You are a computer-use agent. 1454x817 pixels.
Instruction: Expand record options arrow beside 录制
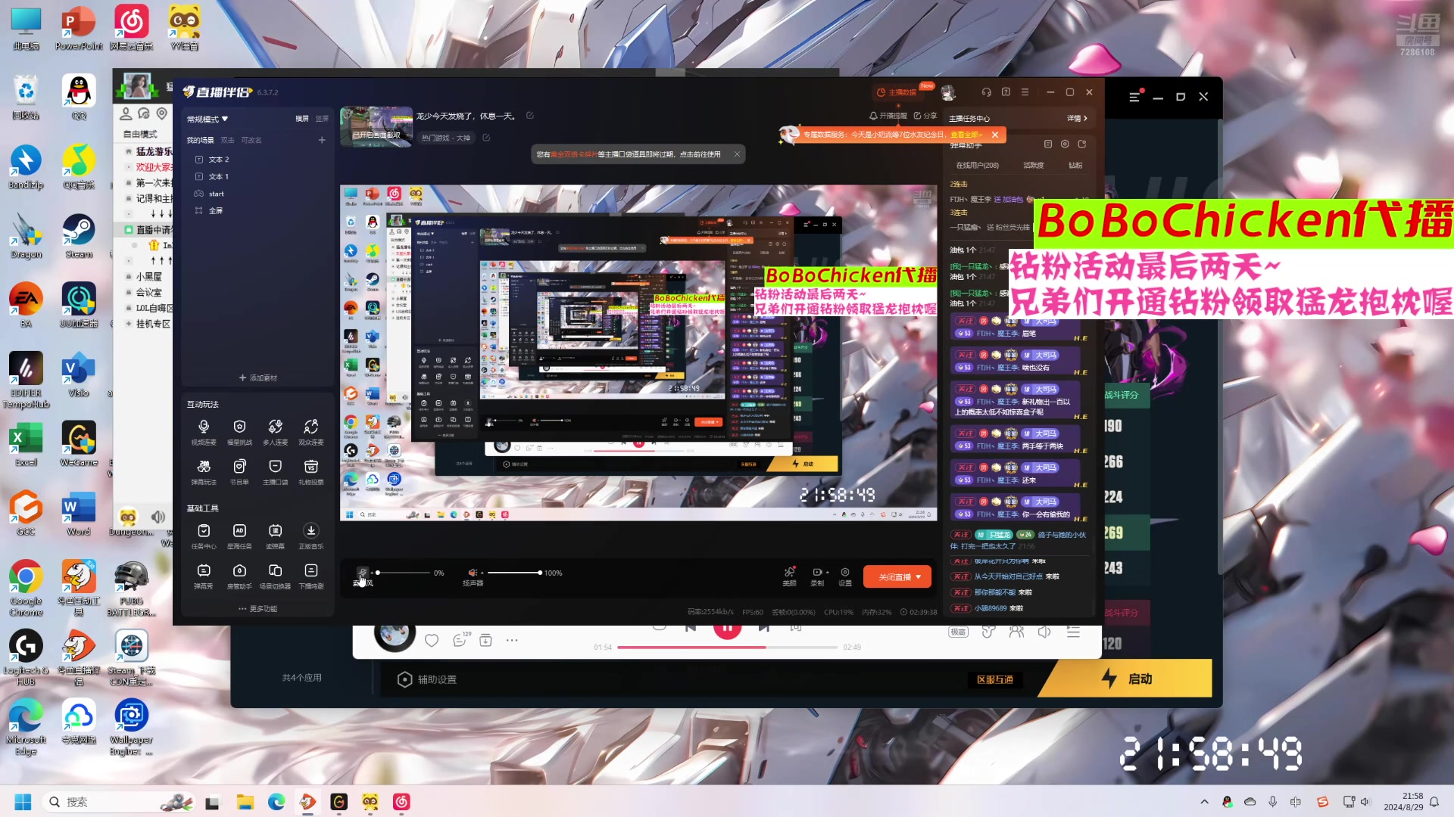pyautogui.click(x=828, y=573)
